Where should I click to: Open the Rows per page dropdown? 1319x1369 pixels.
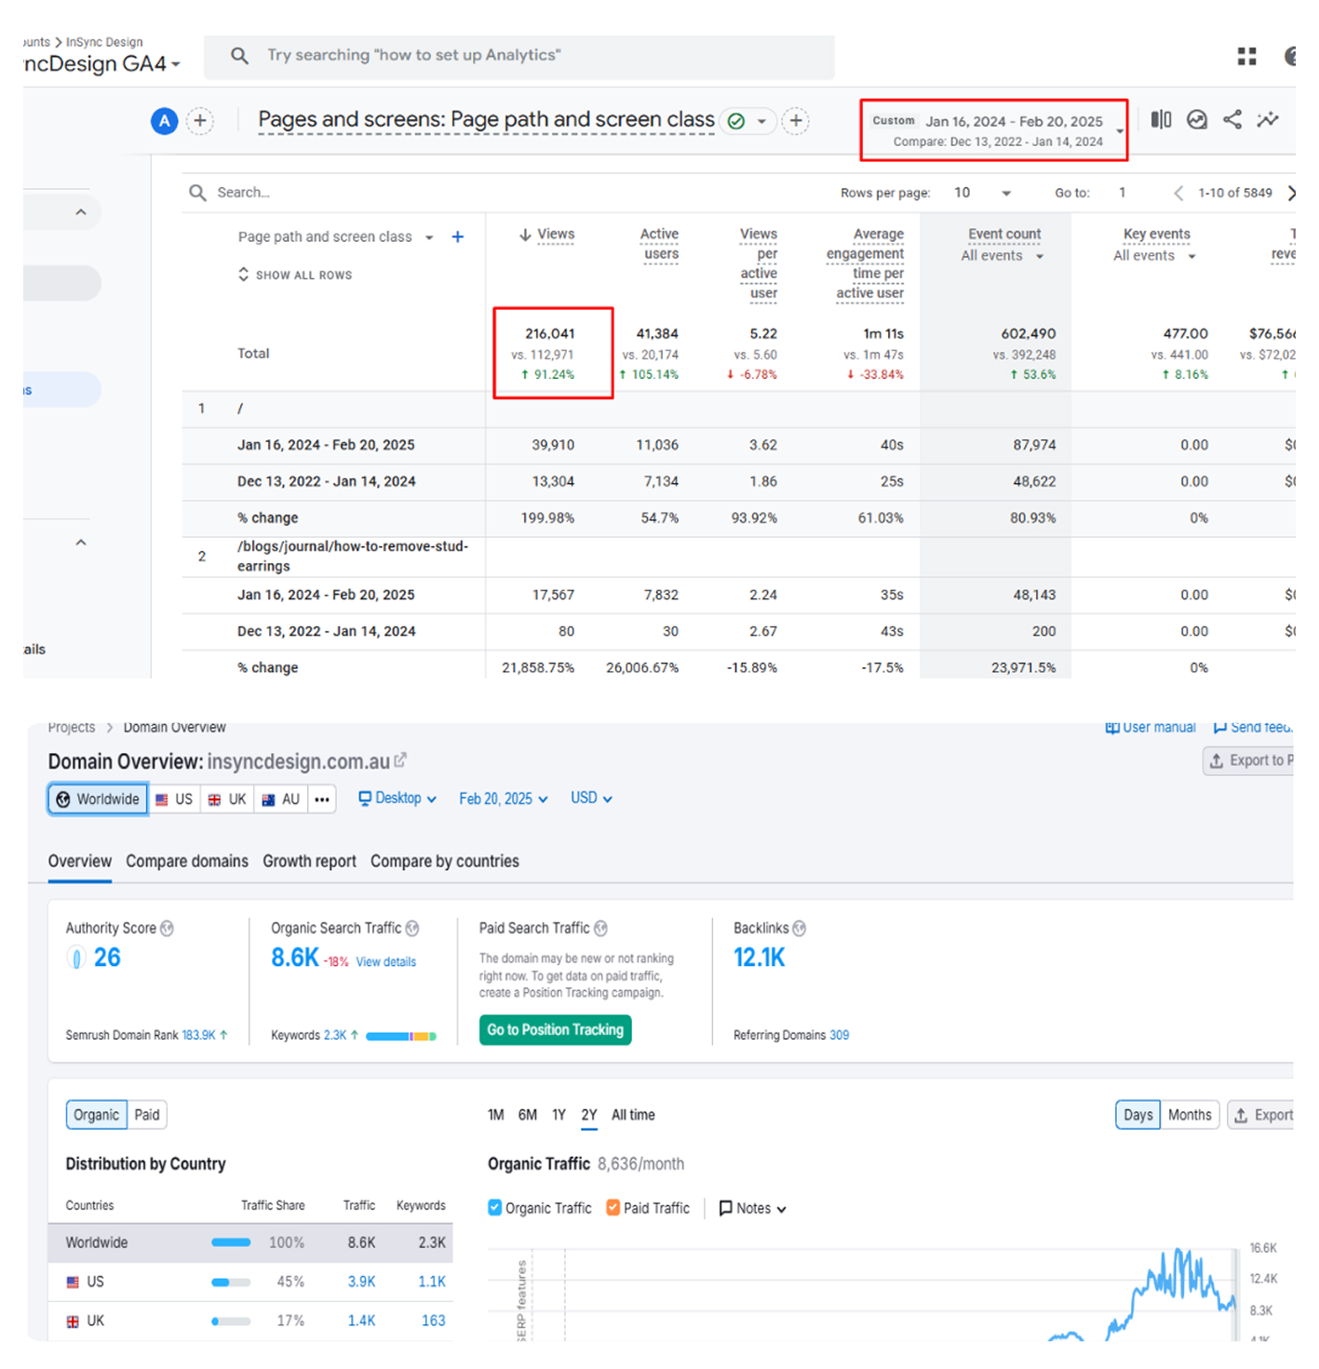(982, 193)
